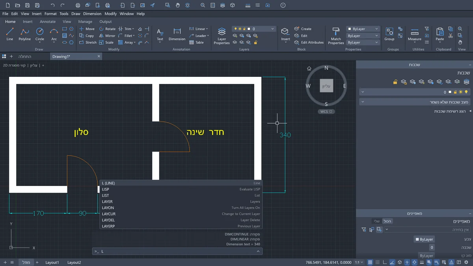Switch to the Annotate ribbon tab

[x=48, y=22]
